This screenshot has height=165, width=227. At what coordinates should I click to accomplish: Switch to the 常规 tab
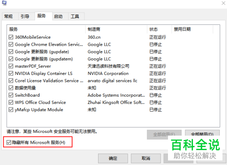tap(10, 16)
